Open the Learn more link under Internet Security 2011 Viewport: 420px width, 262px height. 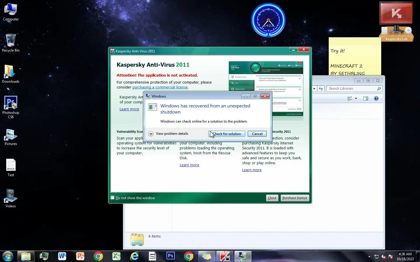[252, 170]
